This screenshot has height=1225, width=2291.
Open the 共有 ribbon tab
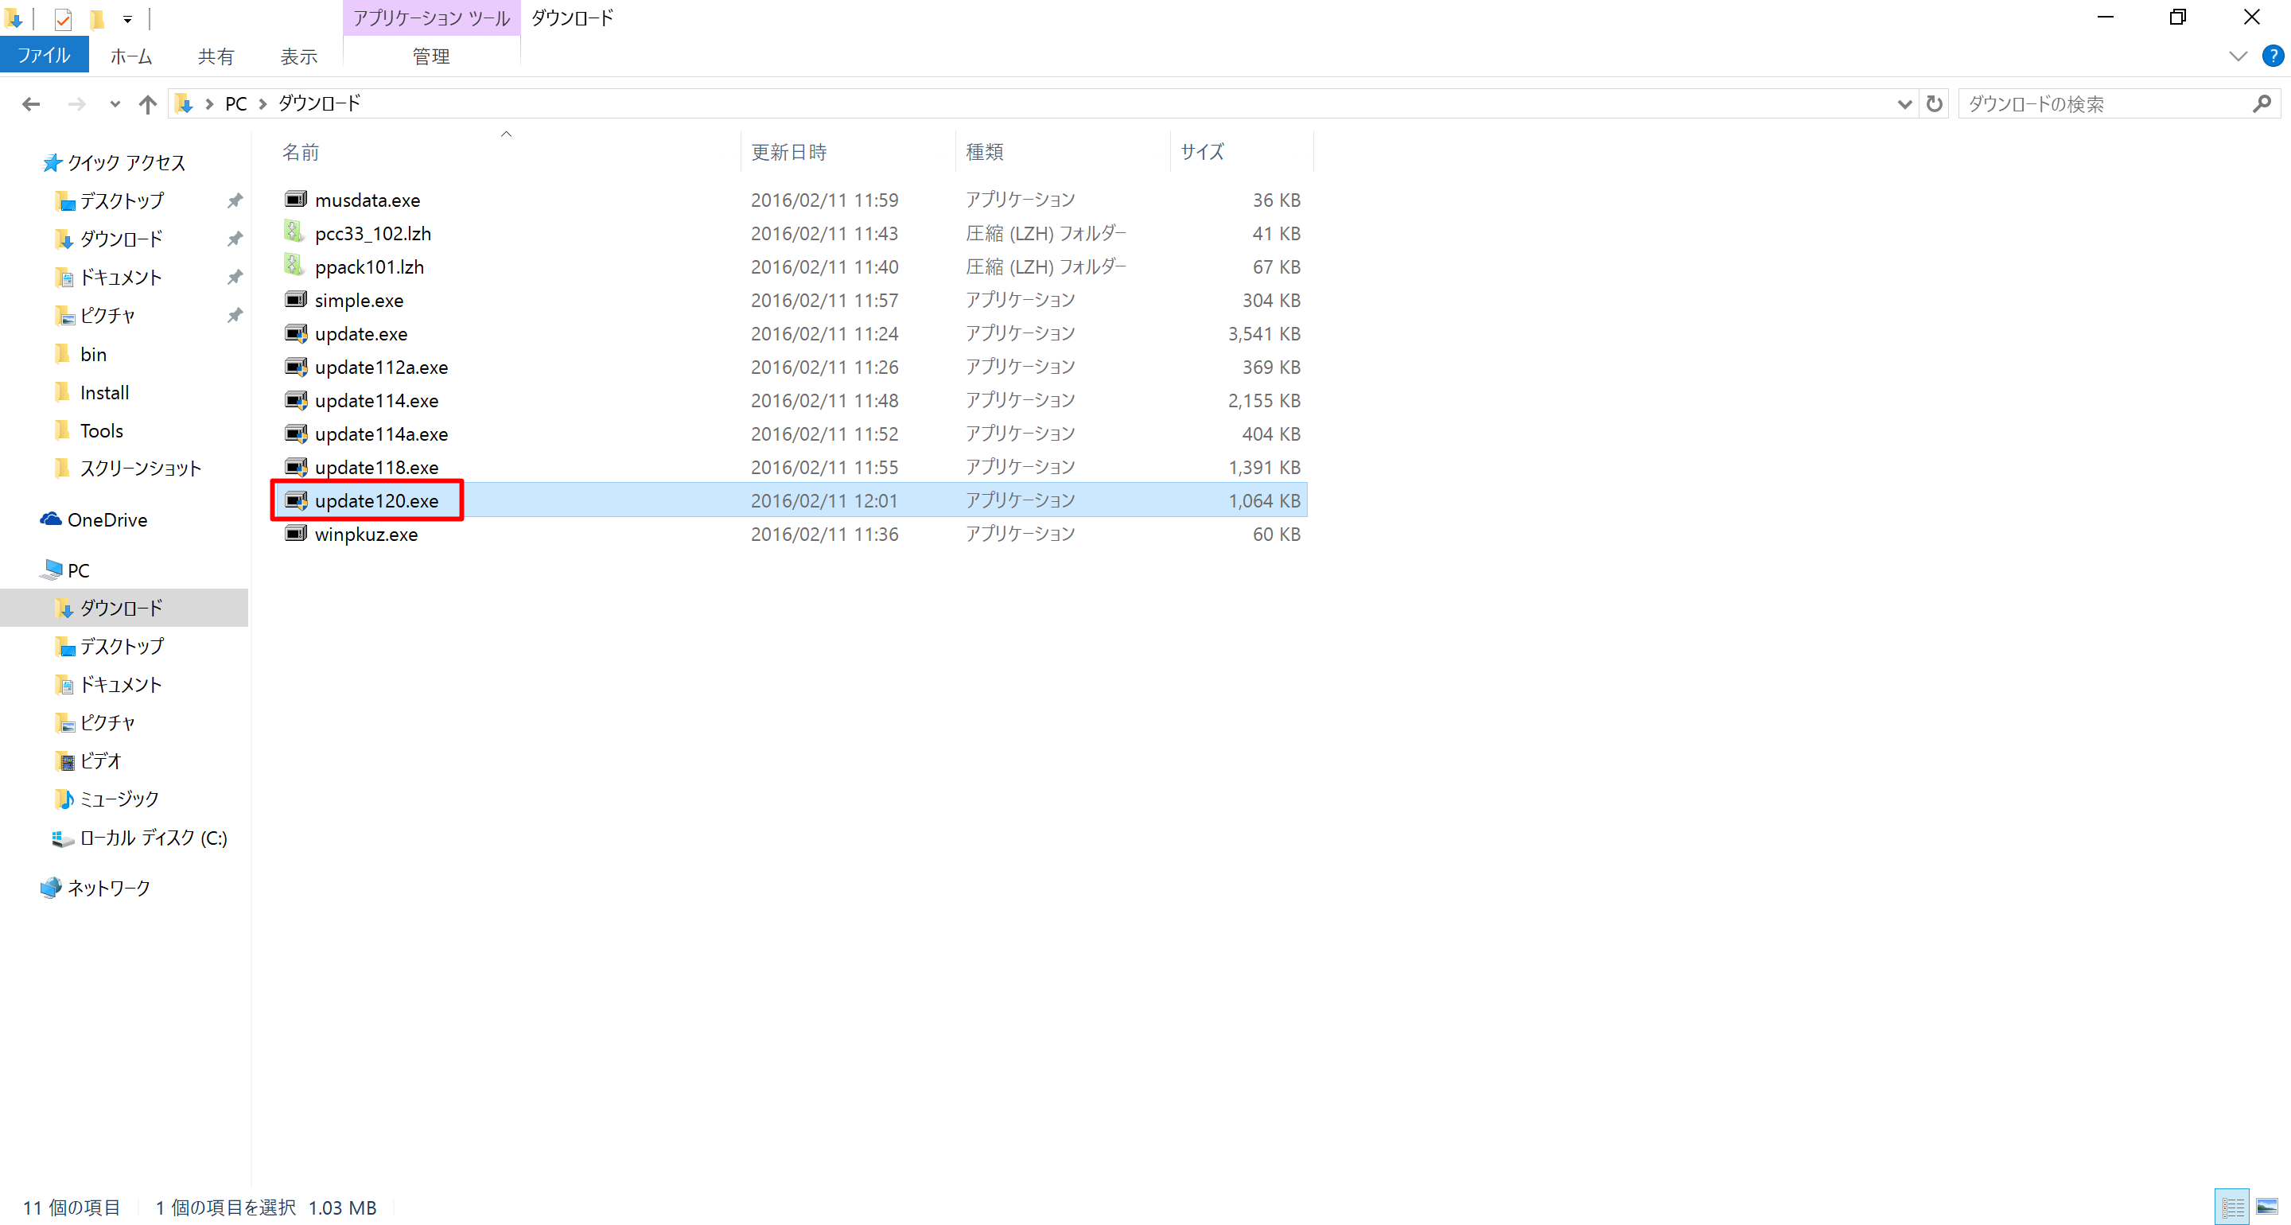[216, 56]
